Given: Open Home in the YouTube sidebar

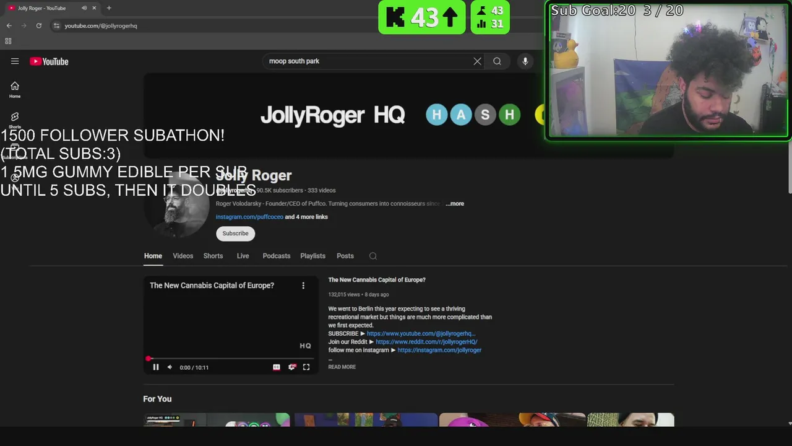Looking at the screenshot, I should click(15, 90).
